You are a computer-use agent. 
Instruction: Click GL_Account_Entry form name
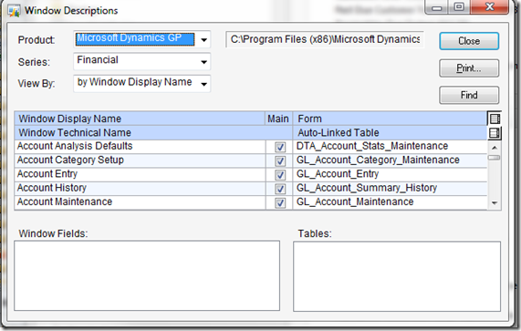click(338, 174)
